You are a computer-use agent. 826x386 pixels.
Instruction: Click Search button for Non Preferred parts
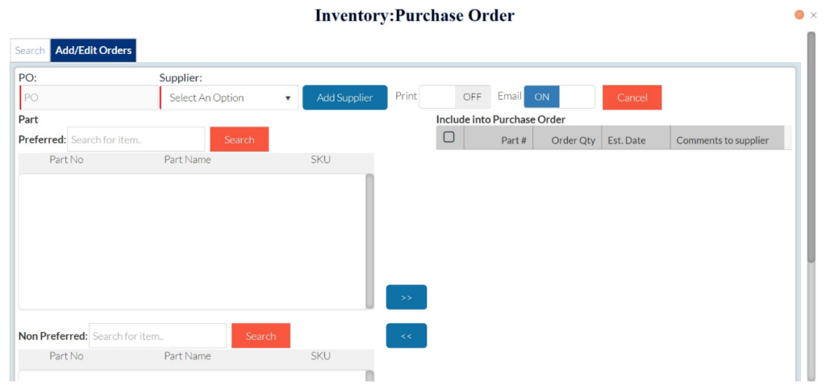261,336
